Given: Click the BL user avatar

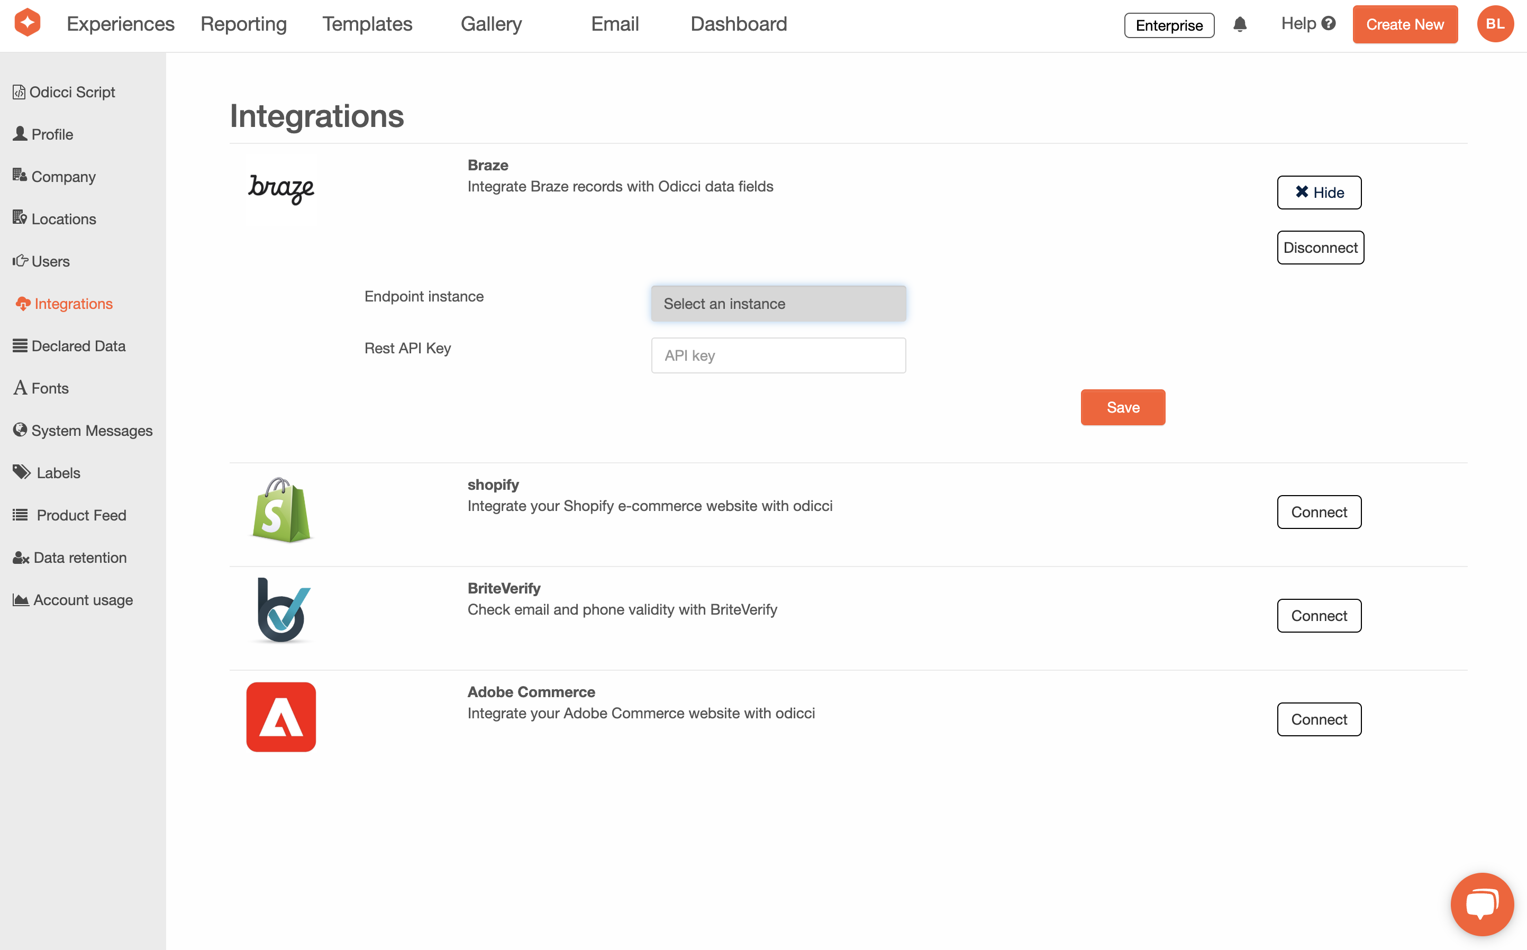Looking at the screenshot, I should (x=1495, y=24).
